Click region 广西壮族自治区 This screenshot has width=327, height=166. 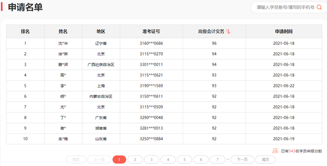click(101, 65)
